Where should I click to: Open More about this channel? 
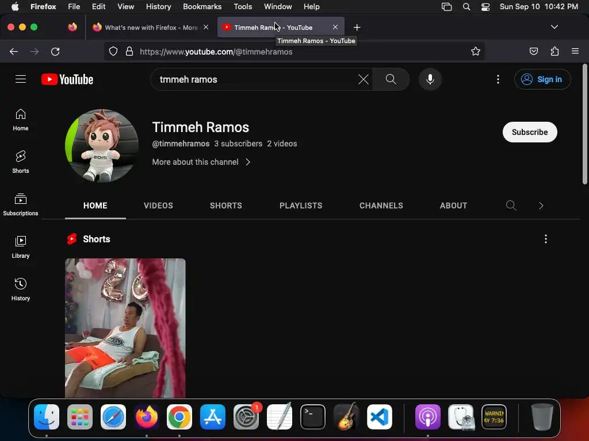201,162
